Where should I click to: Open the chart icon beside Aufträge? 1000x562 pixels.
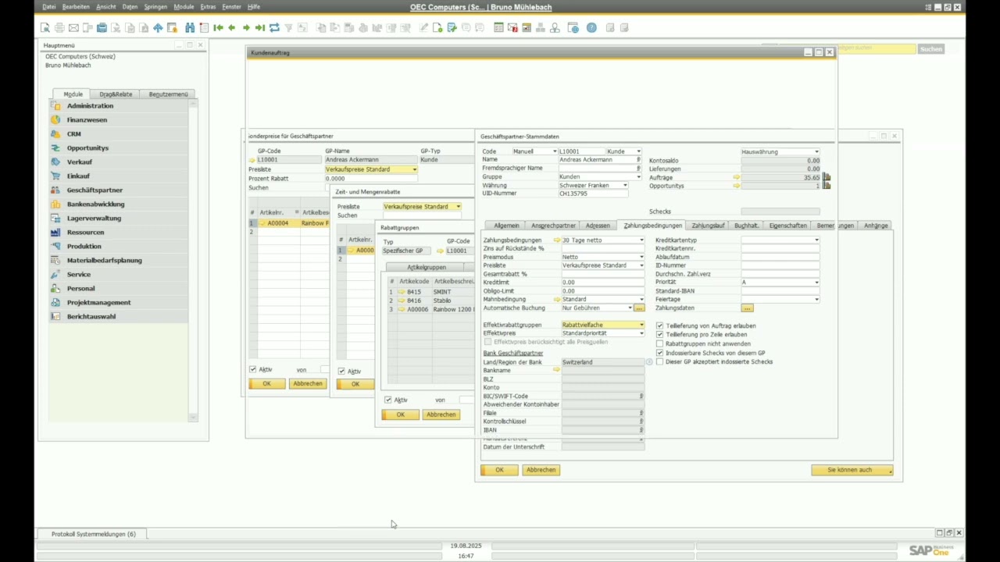click(x=827, y=177)
